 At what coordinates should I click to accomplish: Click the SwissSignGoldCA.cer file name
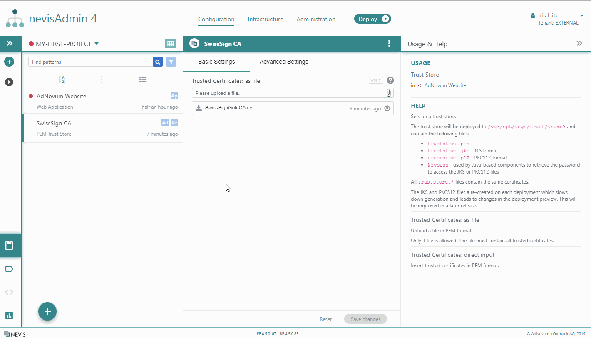[229, 108]
